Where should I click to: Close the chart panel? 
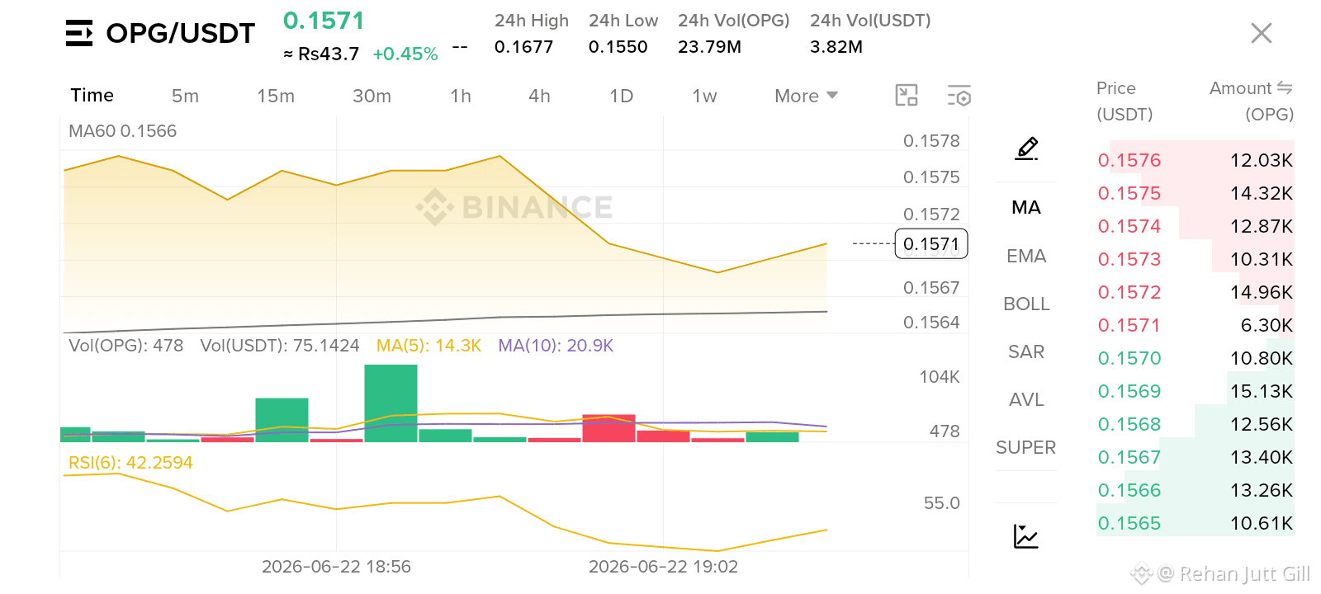click(x=1262, y=33)
